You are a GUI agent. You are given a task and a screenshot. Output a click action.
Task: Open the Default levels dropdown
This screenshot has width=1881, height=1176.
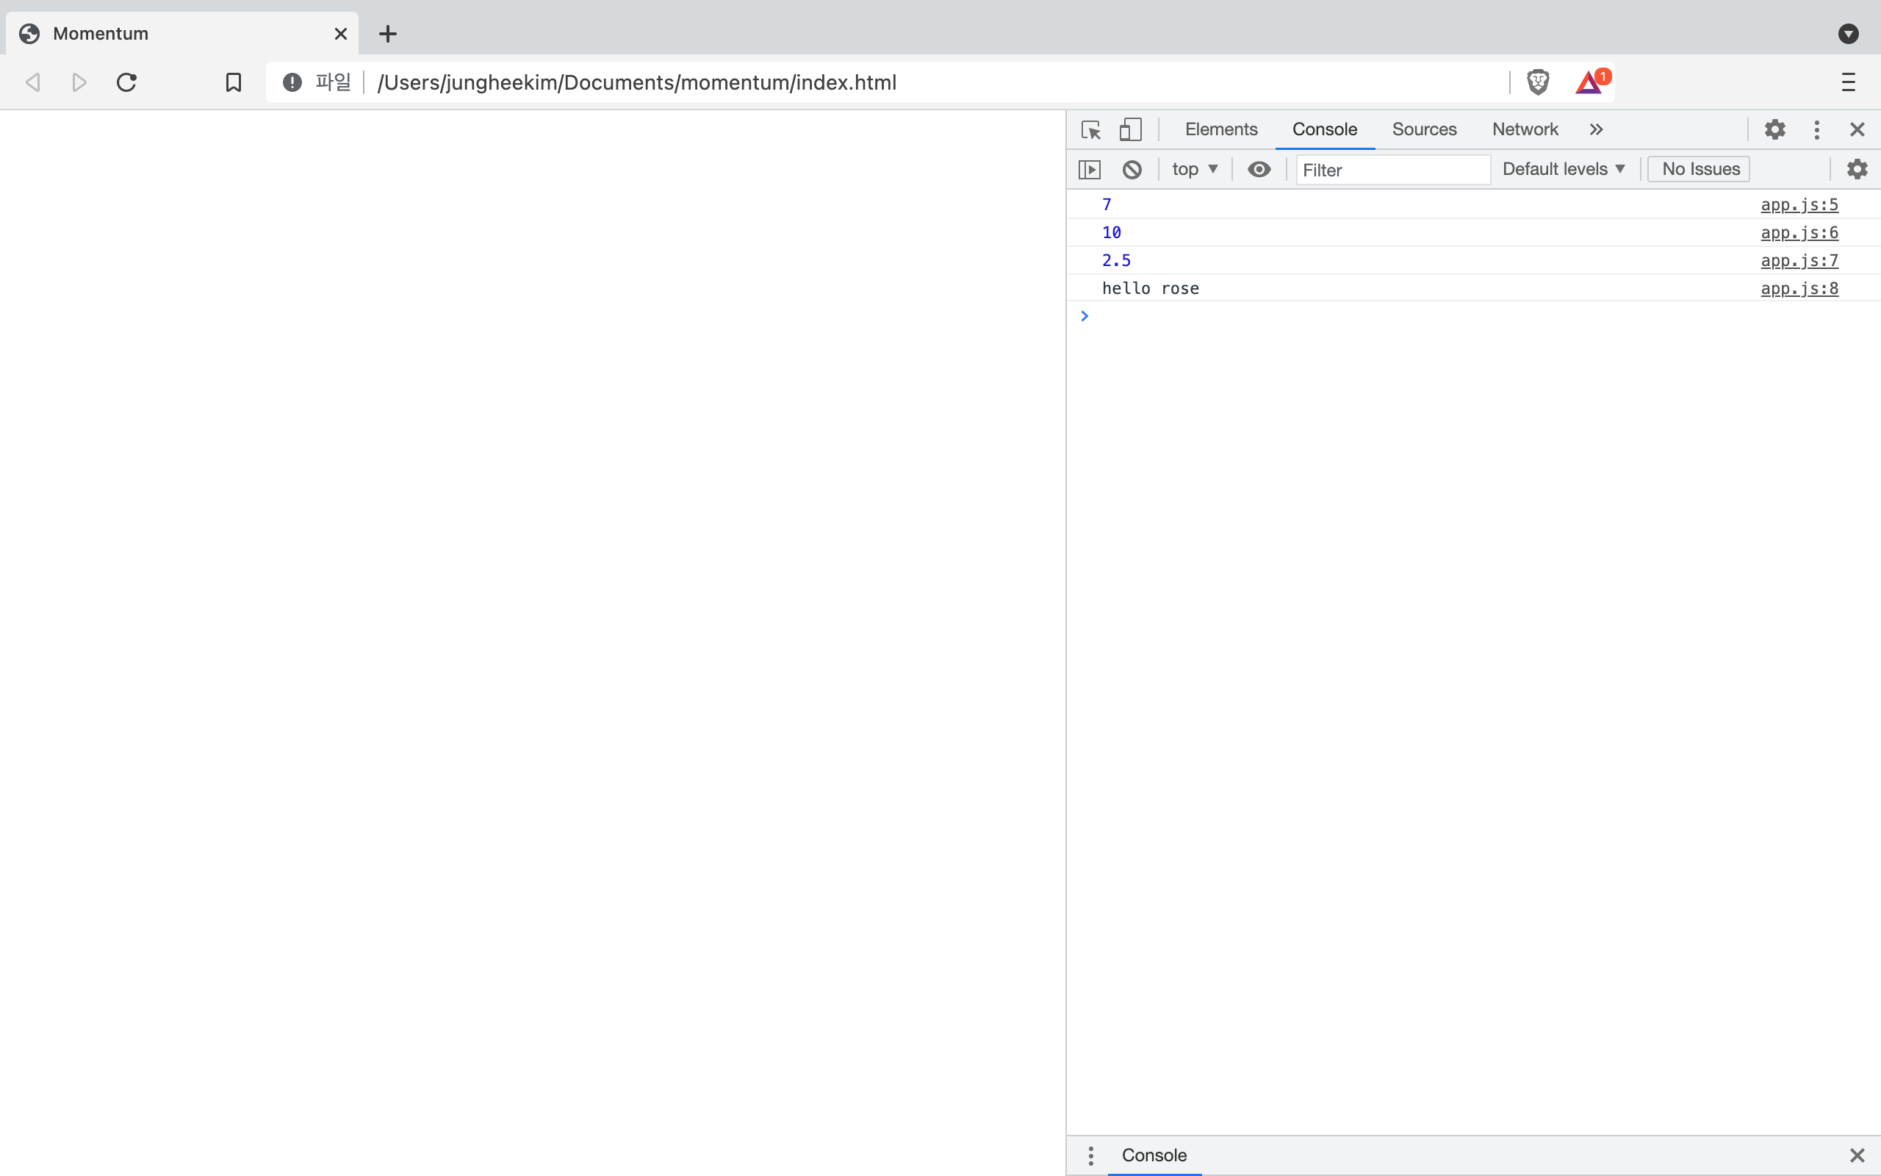pyautogui.click(x=1563, y=170)
